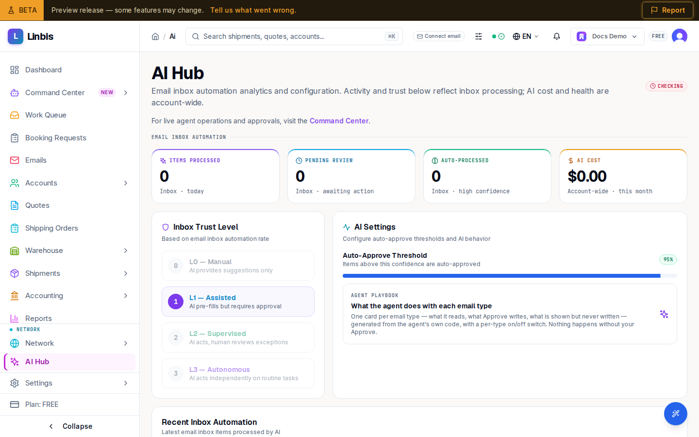Select L0 — Manual trust level
This screenshot has height=437, width=699.
coord(238,266)
